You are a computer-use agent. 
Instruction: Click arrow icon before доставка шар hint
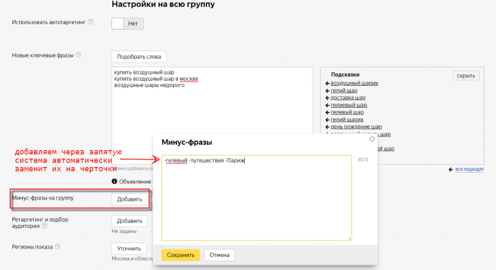327,98
